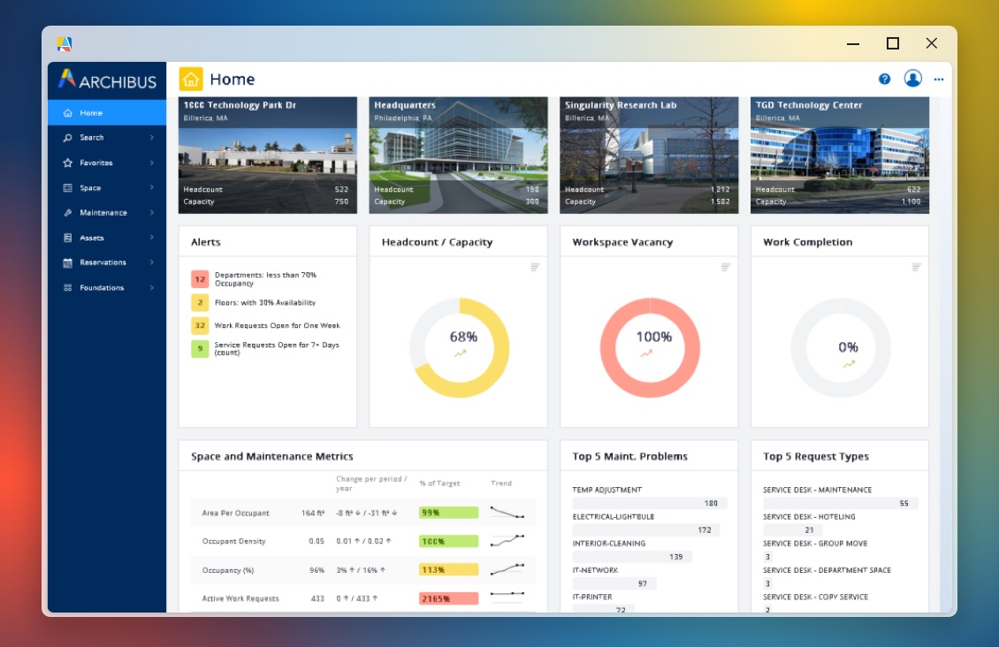Expand the Favorites sidebar section
The height and width of the screenshot is (647, 999).
pyautogui.click(x=107, y=163)
